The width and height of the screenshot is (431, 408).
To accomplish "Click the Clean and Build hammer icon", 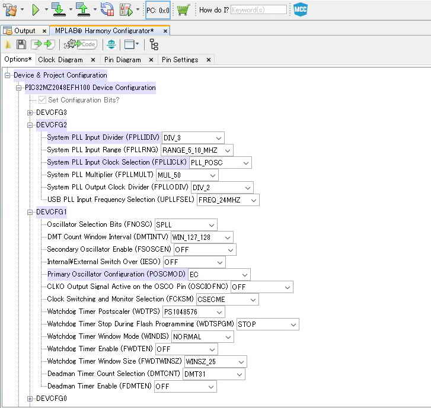I will [x=10, y=10].
